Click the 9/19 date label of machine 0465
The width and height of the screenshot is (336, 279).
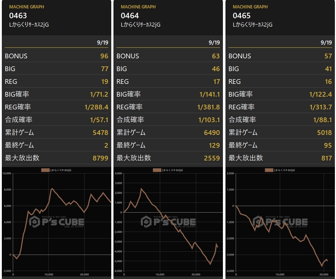pos(326,42)
